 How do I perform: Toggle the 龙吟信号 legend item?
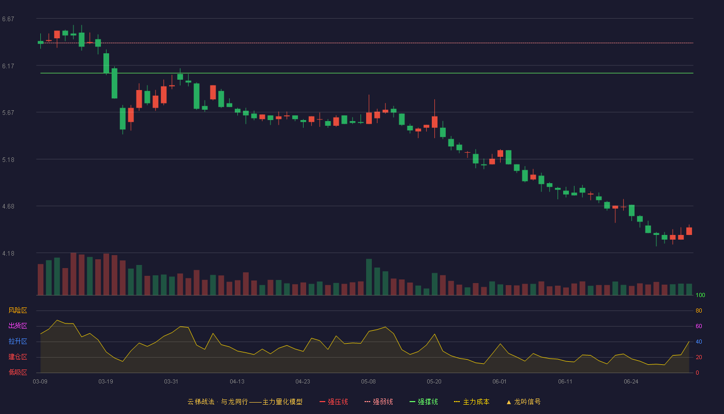click(523, 402)
